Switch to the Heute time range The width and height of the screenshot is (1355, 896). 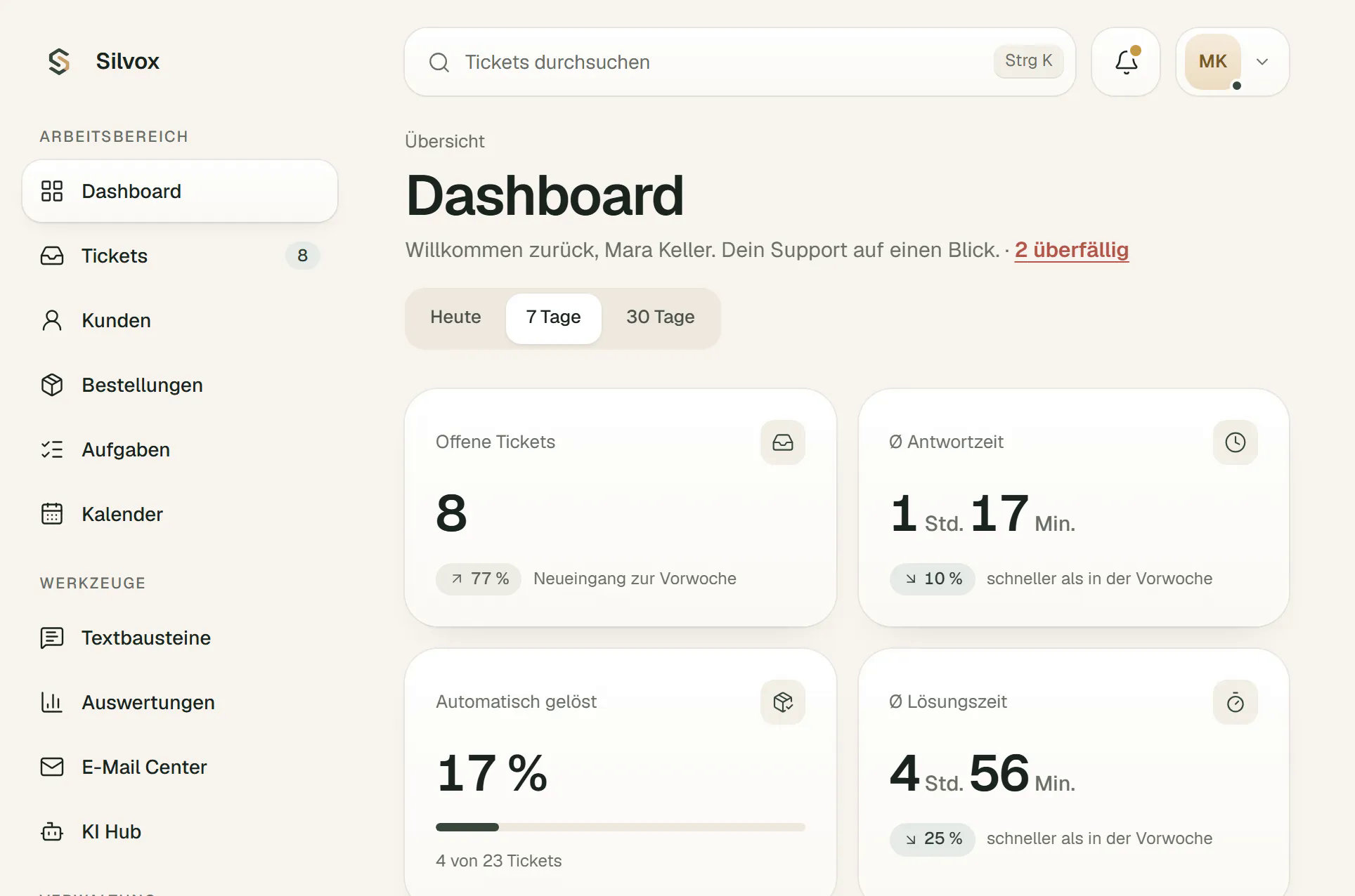click(x=455, y=317)
